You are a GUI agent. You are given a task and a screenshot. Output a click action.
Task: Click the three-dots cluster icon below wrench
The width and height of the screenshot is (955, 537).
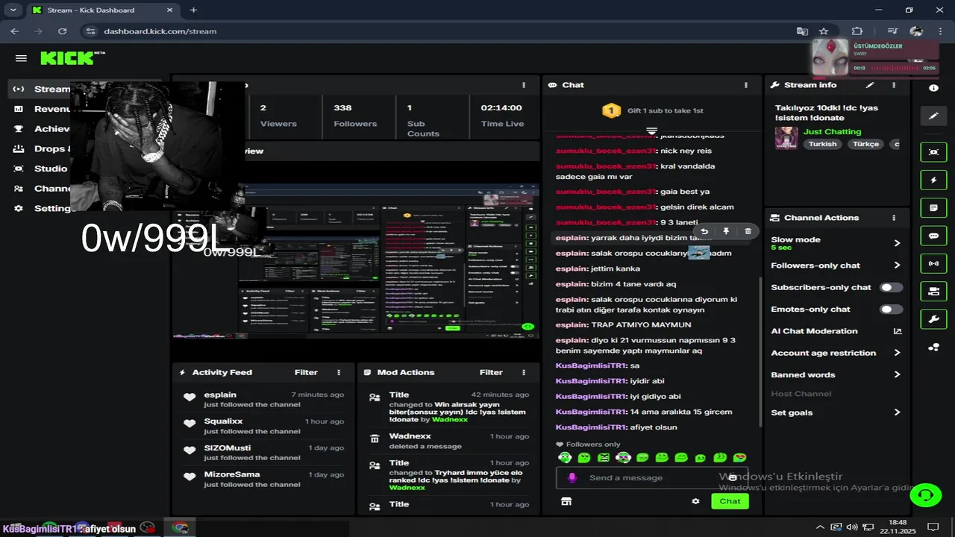coord(933,347)
